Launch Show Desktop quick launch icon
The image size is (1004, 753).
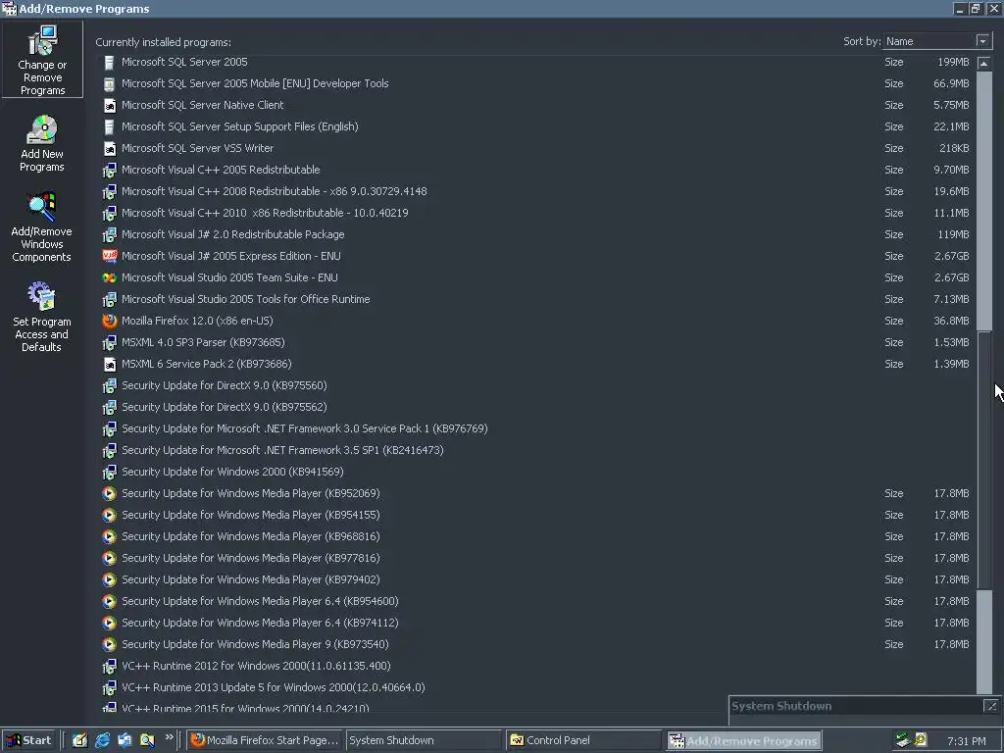(79, 740)
